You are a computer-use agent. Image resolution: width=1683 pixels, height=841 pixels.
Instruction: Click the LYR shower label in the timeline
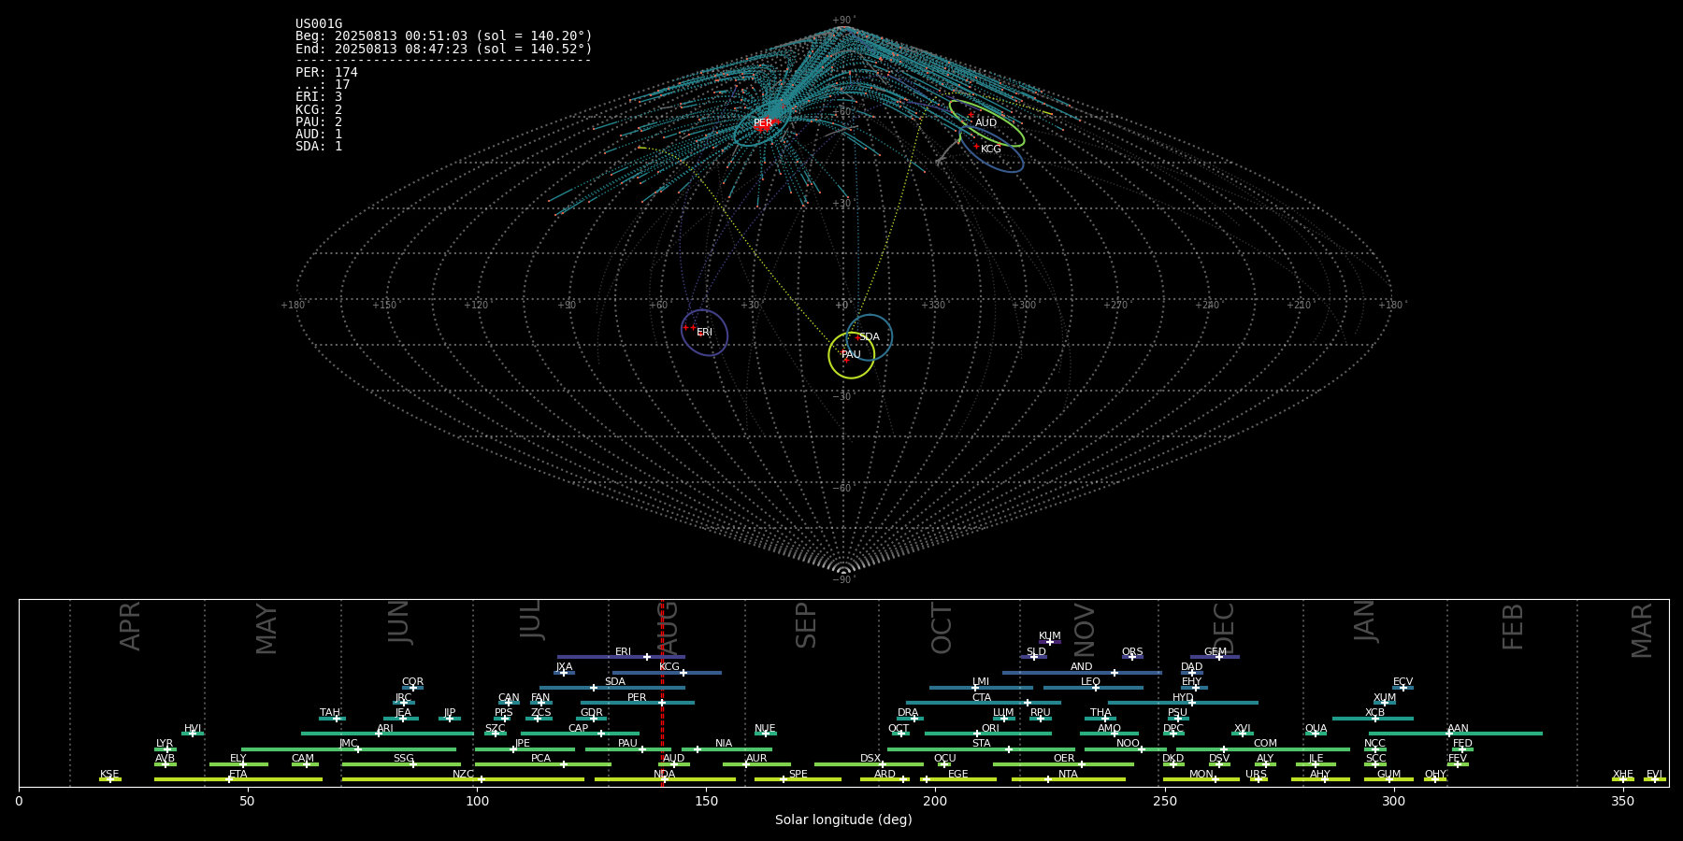point(165,744)
